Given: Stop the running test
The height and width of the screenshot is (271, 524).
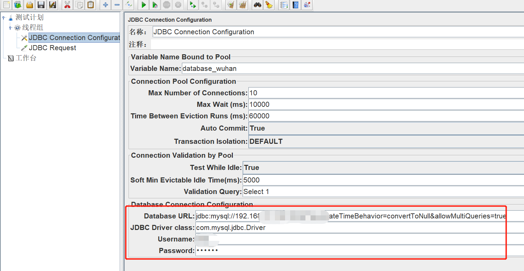Looking at the screenshot, I should pos(167,5).
